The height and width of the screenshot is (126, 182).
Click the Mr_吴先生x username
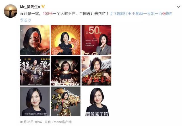coord(30,7)
